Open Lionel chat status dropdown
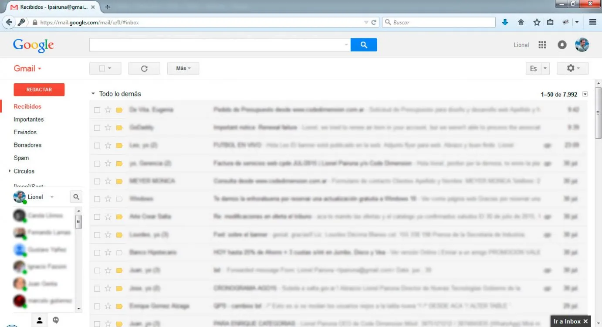 click(52, 197)
